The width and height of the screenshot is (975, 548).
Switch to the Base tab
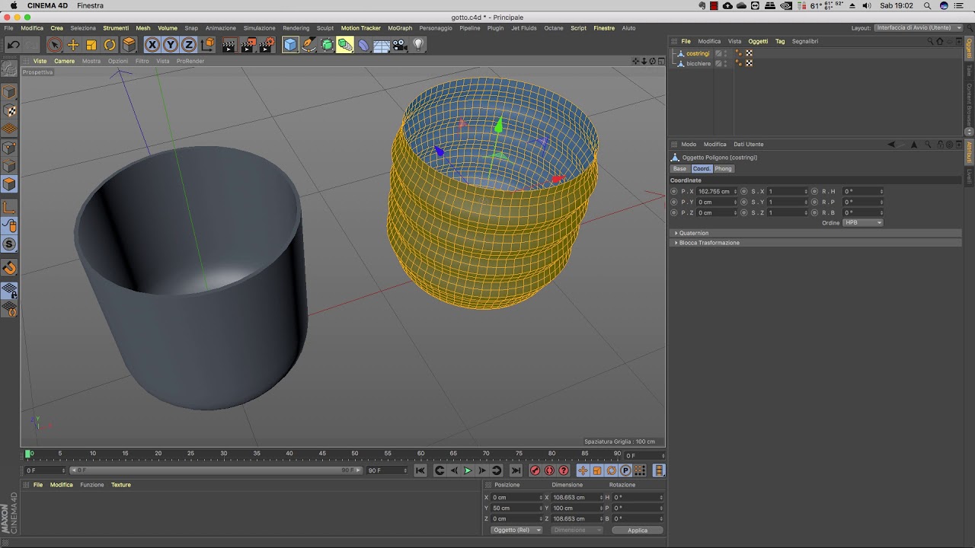tap(679, 169)
